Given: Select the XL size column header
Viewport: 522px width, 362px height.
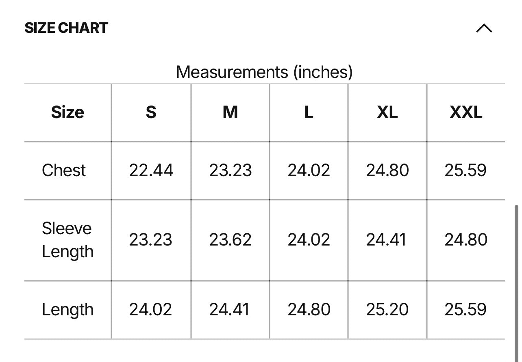Looking at the screenshot, I should pyautogui.click(x=387, y=112).
